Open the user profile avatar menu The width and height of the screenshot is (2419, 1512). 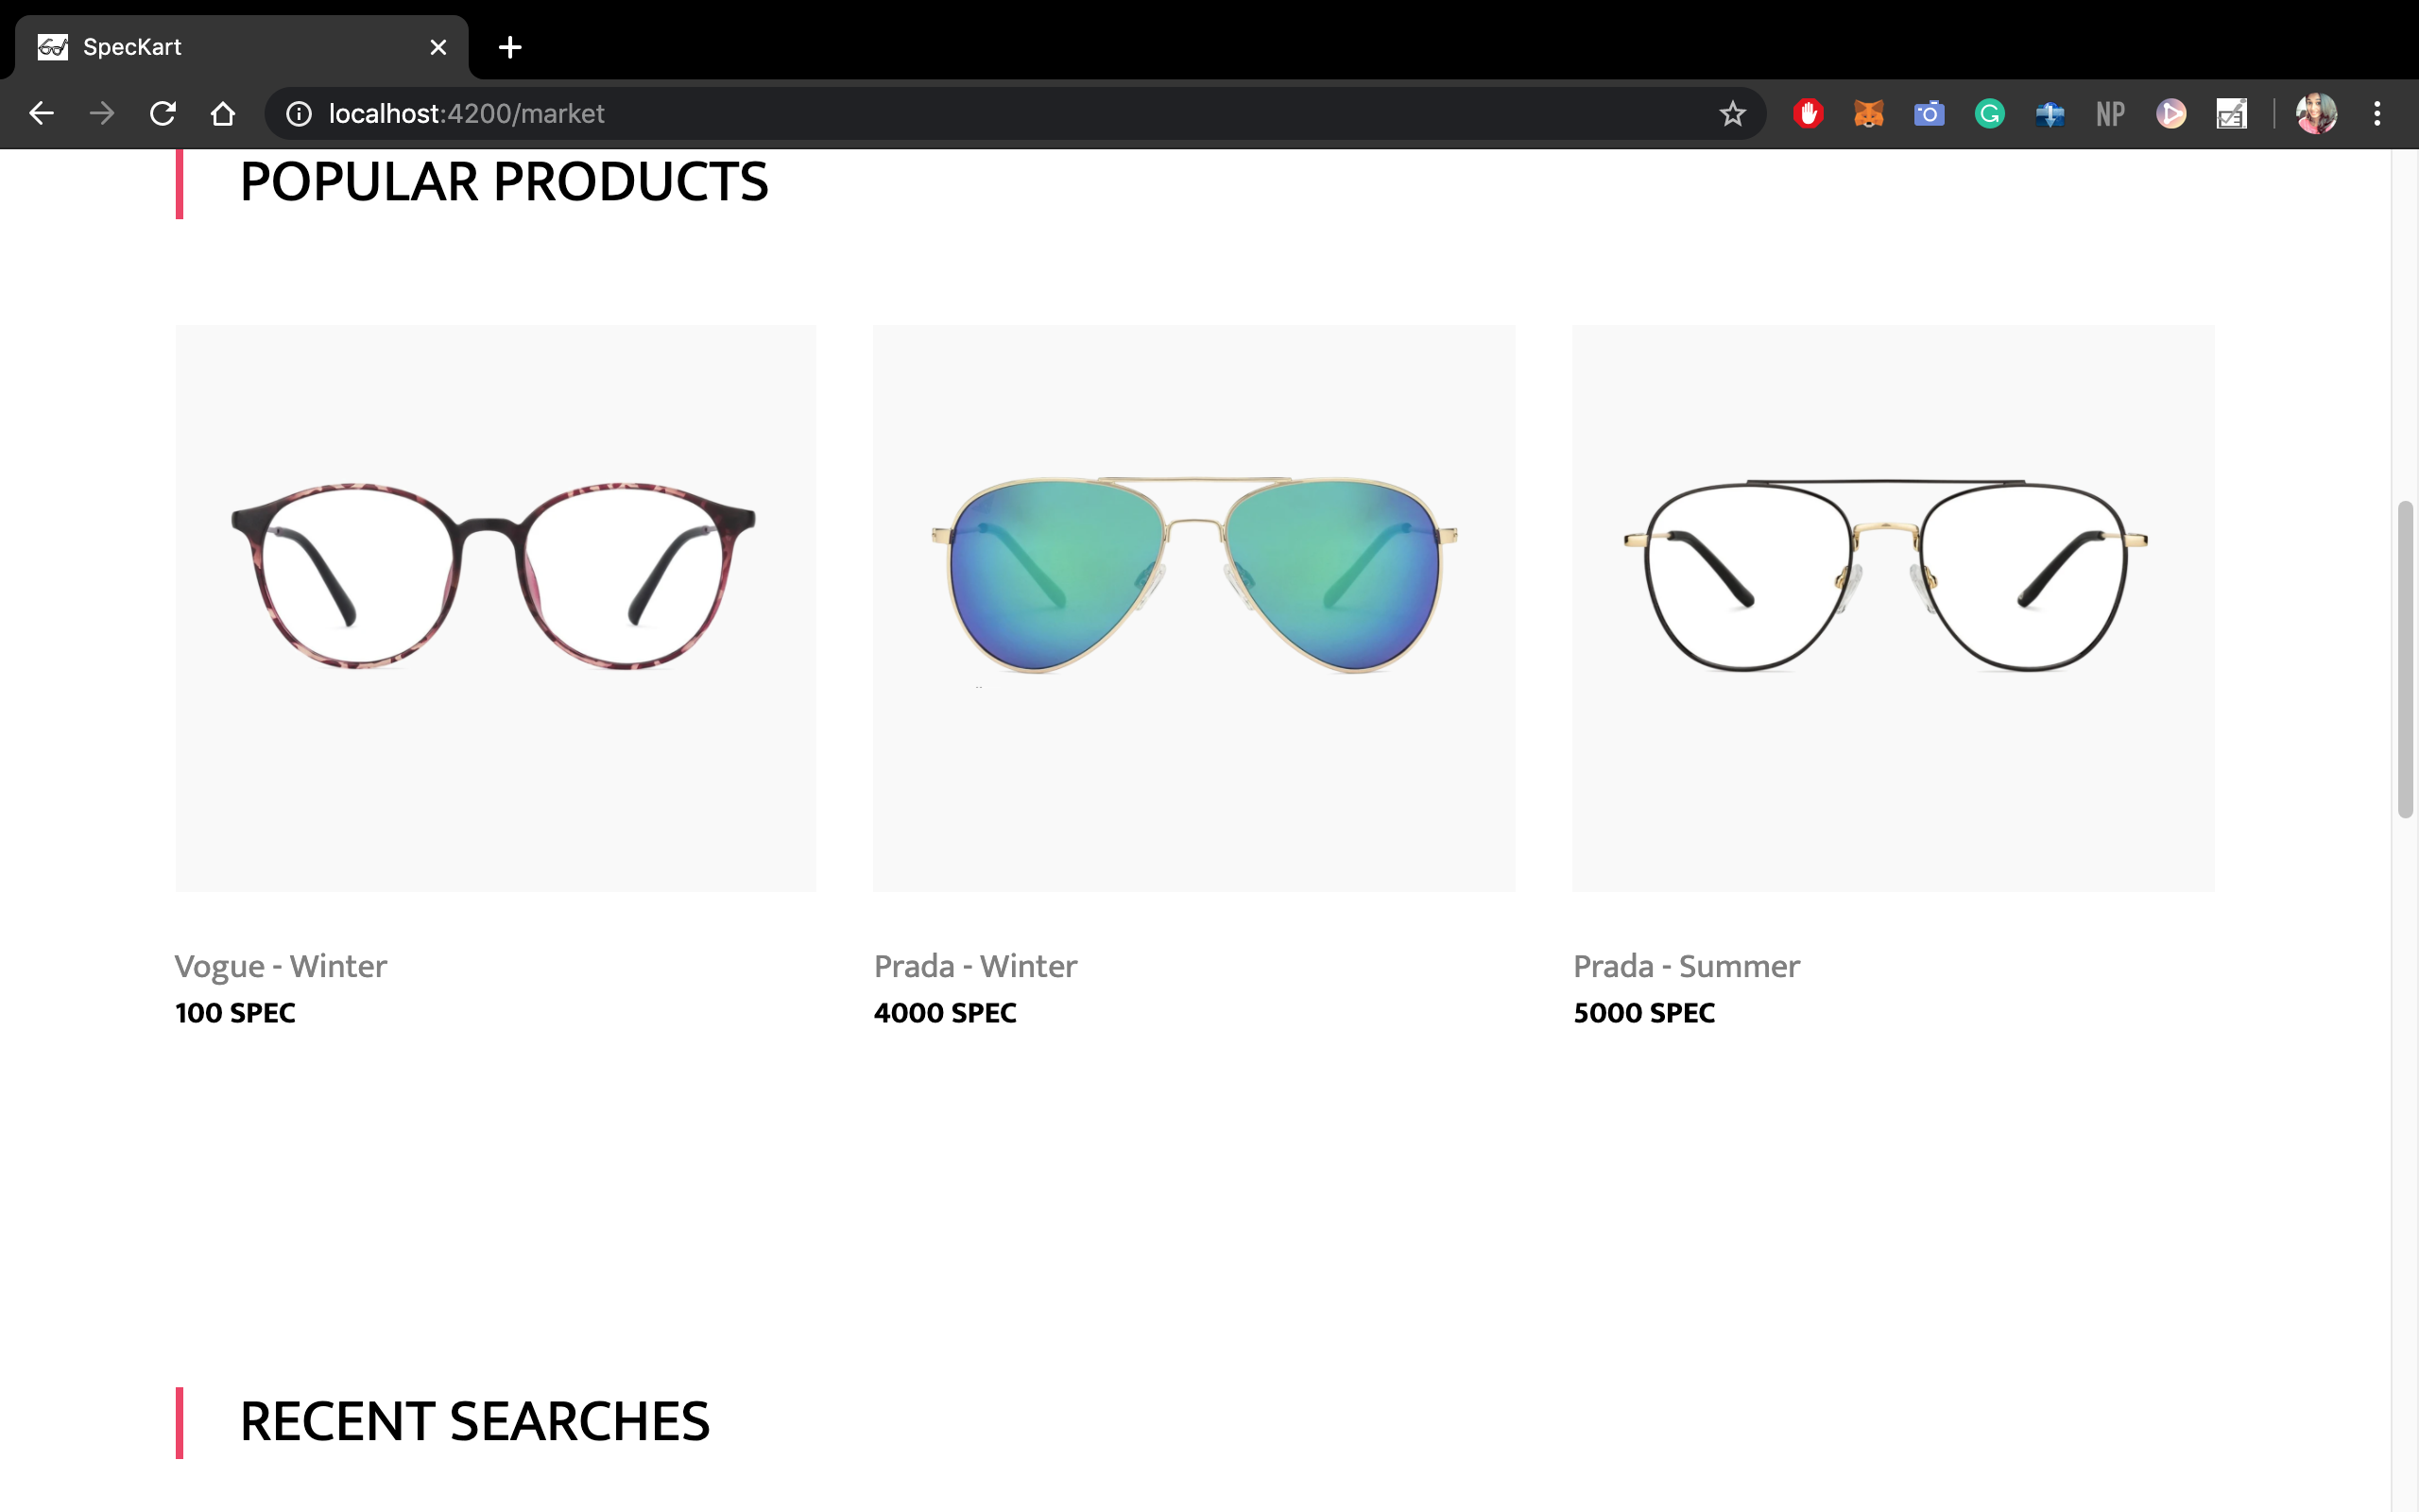tap(2316, 113)
